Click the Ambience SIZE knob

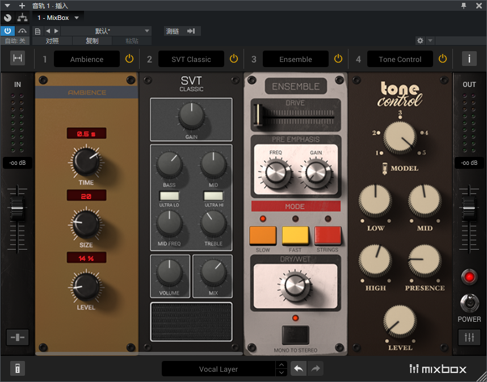(86, 223)
